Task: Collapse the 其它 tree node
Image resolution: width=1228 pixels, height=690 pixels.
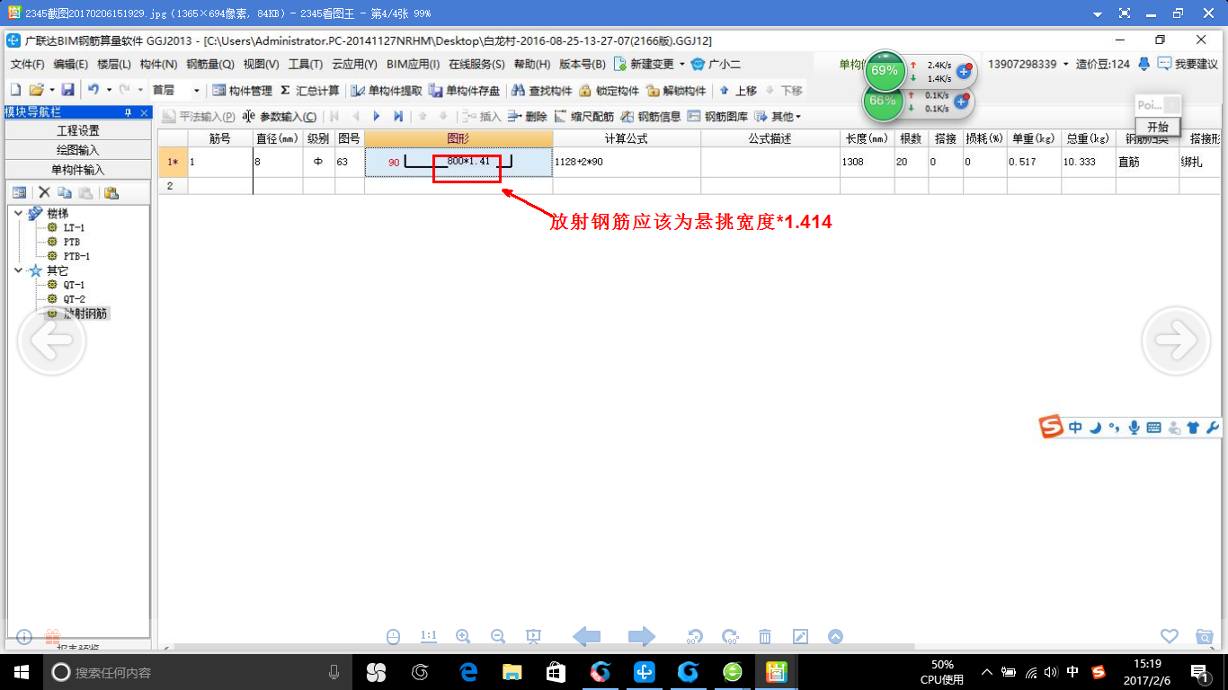Action: point(19,270)
